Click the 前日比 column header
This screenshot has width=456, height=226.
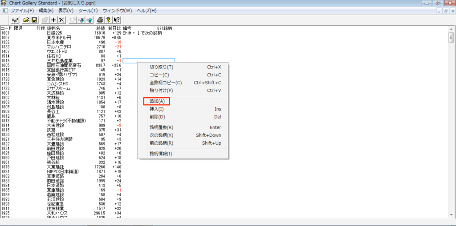tap(114, 28)
